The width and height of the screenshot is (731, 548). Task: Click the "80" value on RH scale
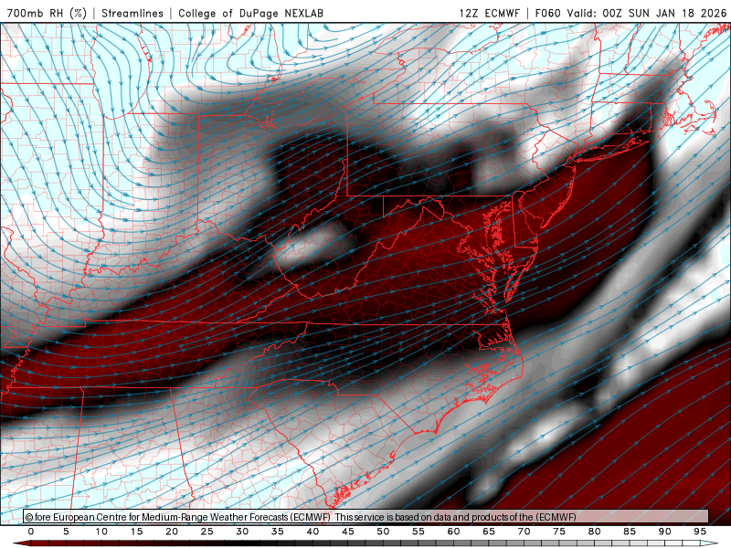[595, 532]
